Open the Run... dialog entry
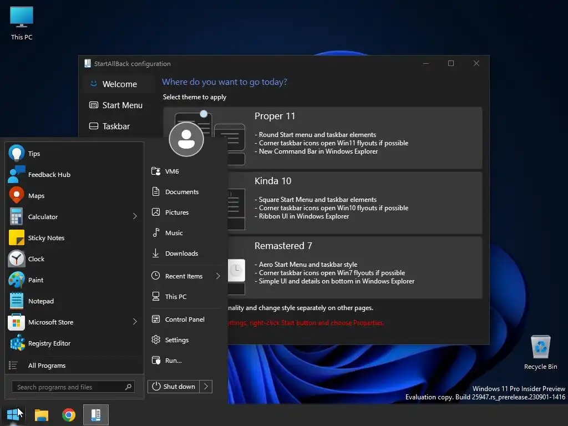This screenshot has height=426, width=568. (185, 361)
